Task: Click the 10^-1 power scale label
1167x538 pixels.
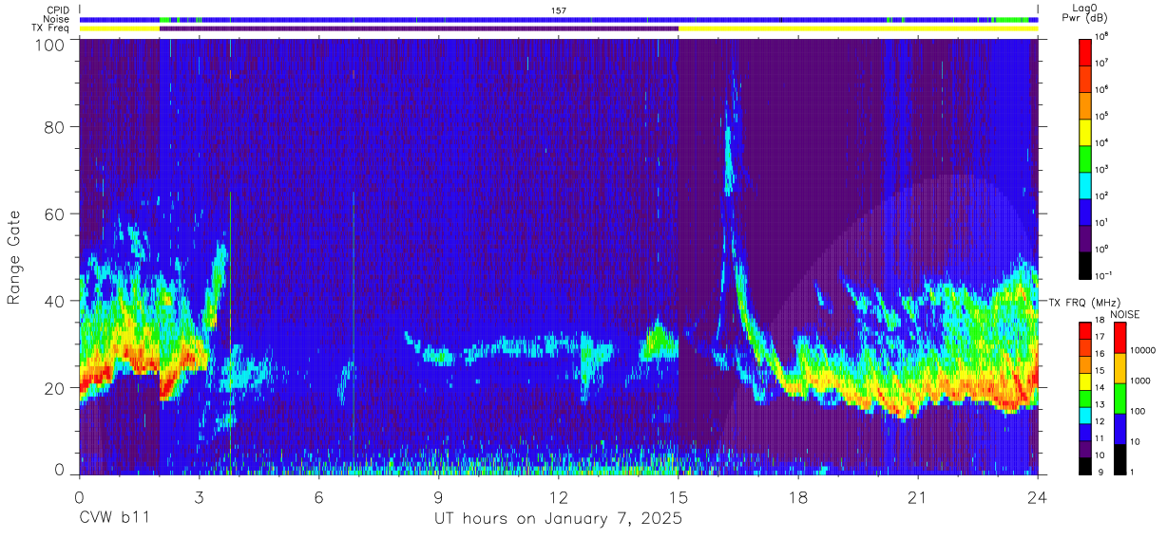Action: tap(1105, 274)
